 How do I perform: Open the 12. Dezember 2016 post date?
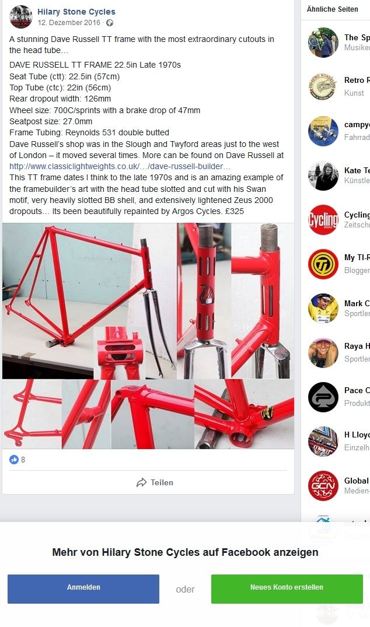[69, 23]
